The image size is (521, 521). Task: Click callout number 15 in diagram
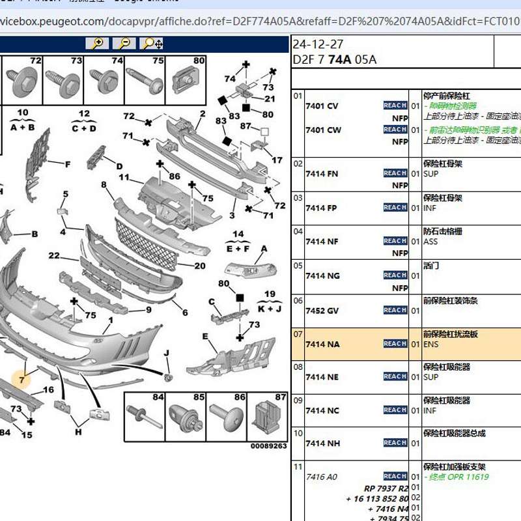[27, 434]
